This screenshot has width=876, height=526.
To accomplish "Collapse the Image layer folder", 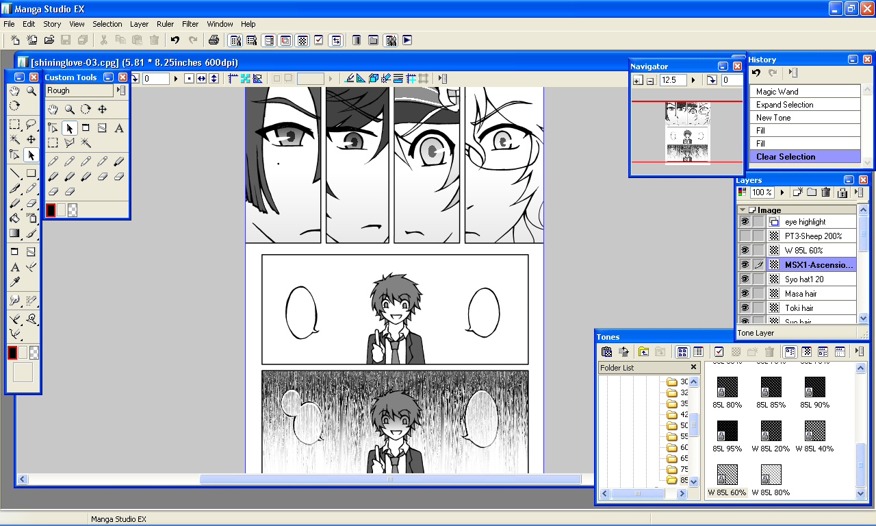I will coord(743,210).
